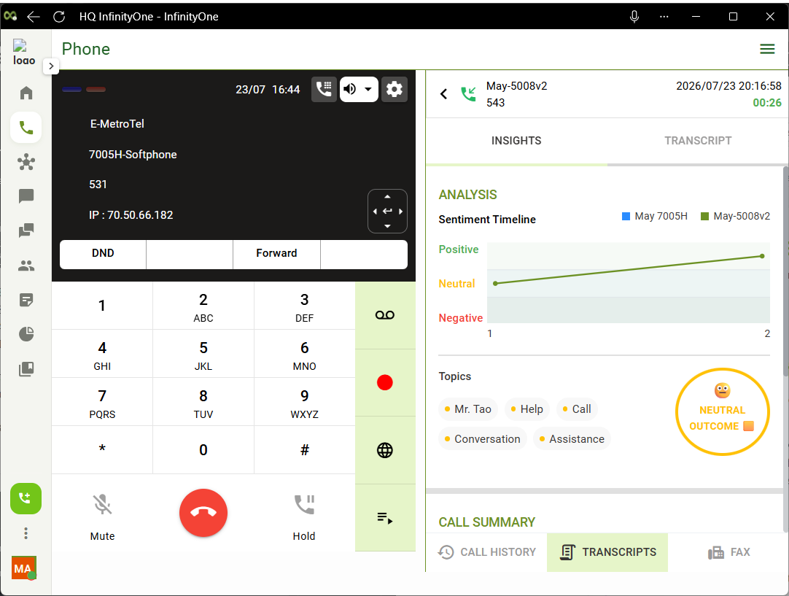Click the Forward softkey
This screenshot has width=789, height=596.
pos(276,253)
